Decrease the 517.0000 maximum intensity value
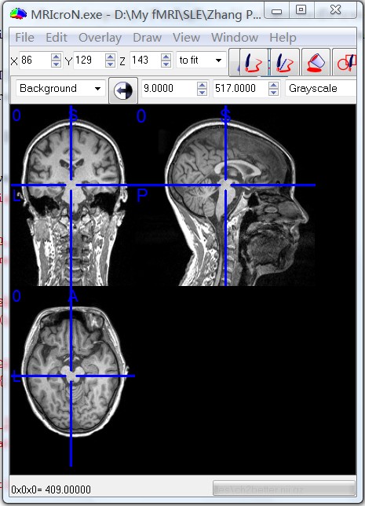The height and width of the screenshot is (506, 365). pyautogui.click(x=273, y=92)
